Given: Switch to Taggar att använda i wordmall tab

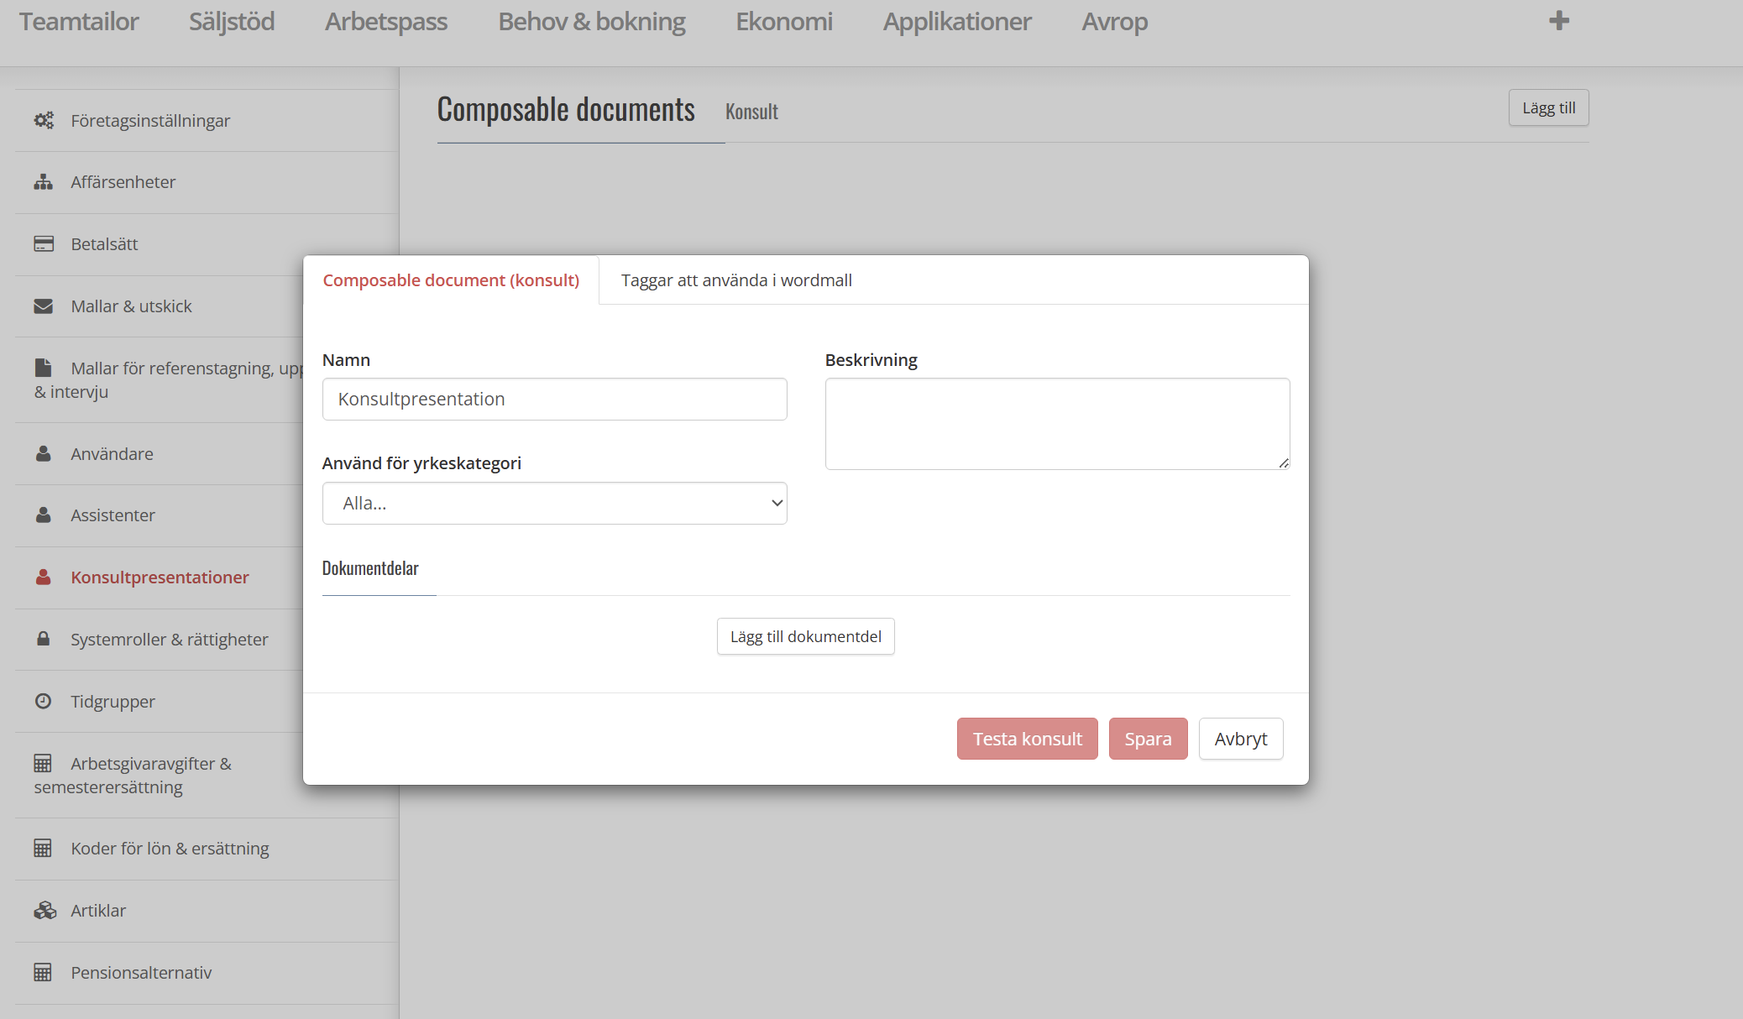Looking at the screenshot, I should 736,280.
